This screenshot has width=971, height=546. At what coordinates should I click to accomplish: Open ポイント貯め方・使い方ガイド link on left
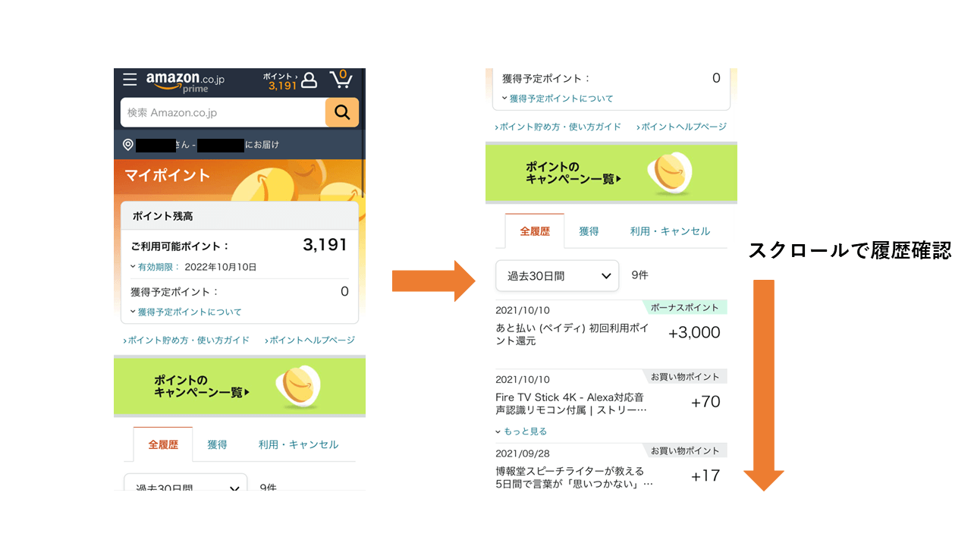[x=187, y=340]
